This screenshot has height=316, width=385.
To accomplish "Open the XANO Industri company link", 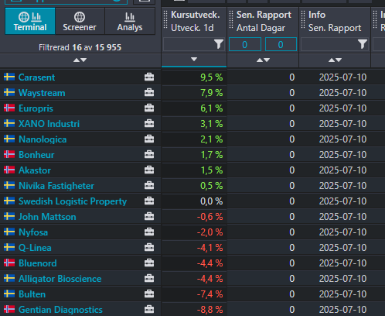I will coord(49,124).
